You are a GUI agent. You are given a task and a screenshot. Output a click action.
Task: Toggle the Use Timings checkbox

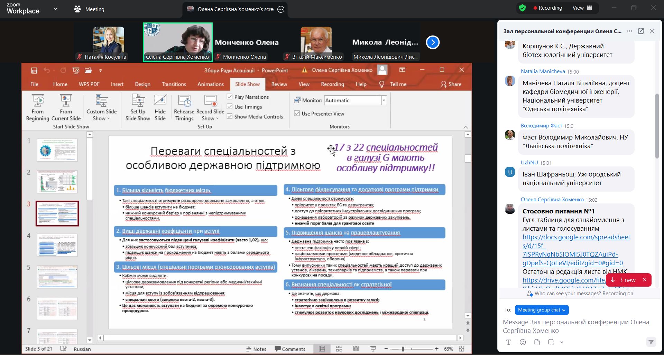click(230, 107)
